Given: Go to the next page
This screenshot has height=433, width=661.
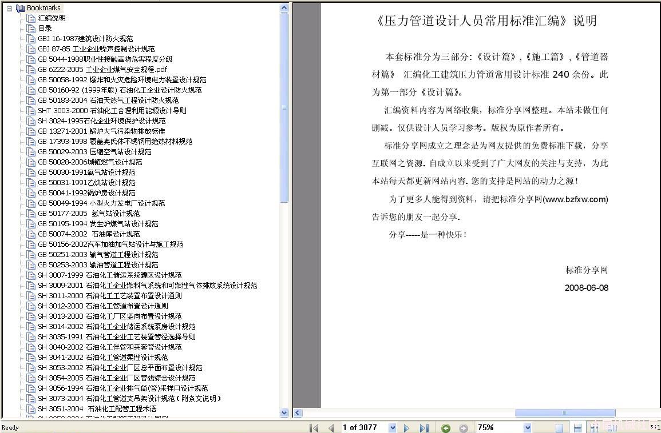Looking at the screenshot, I should [x=406, y=428].
